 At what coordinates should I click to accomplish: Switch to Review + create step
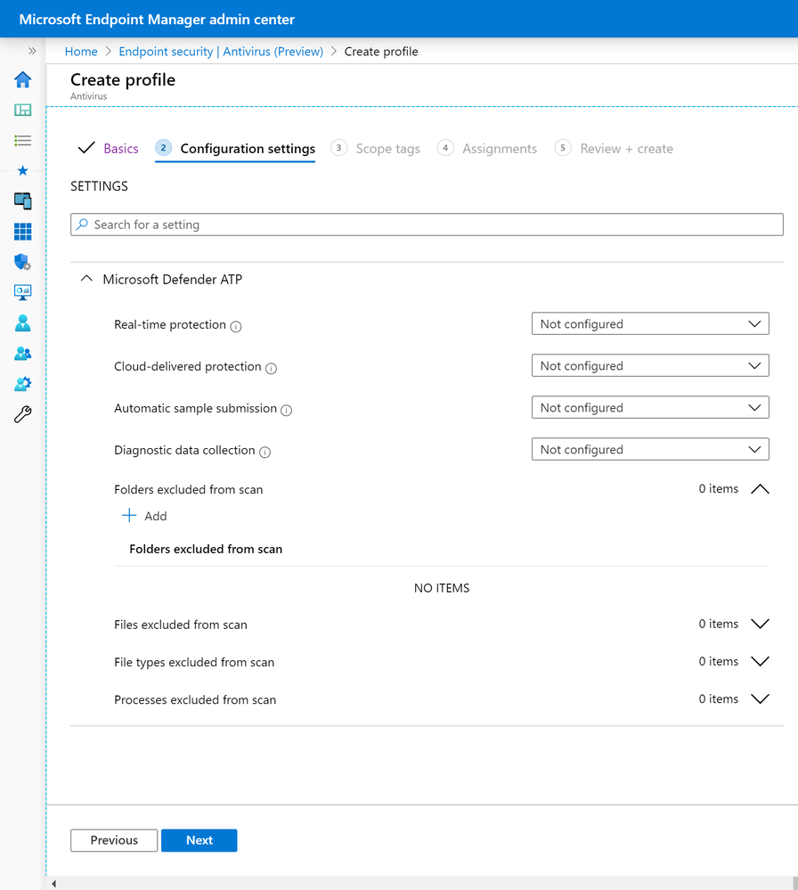tap(615, 149)
